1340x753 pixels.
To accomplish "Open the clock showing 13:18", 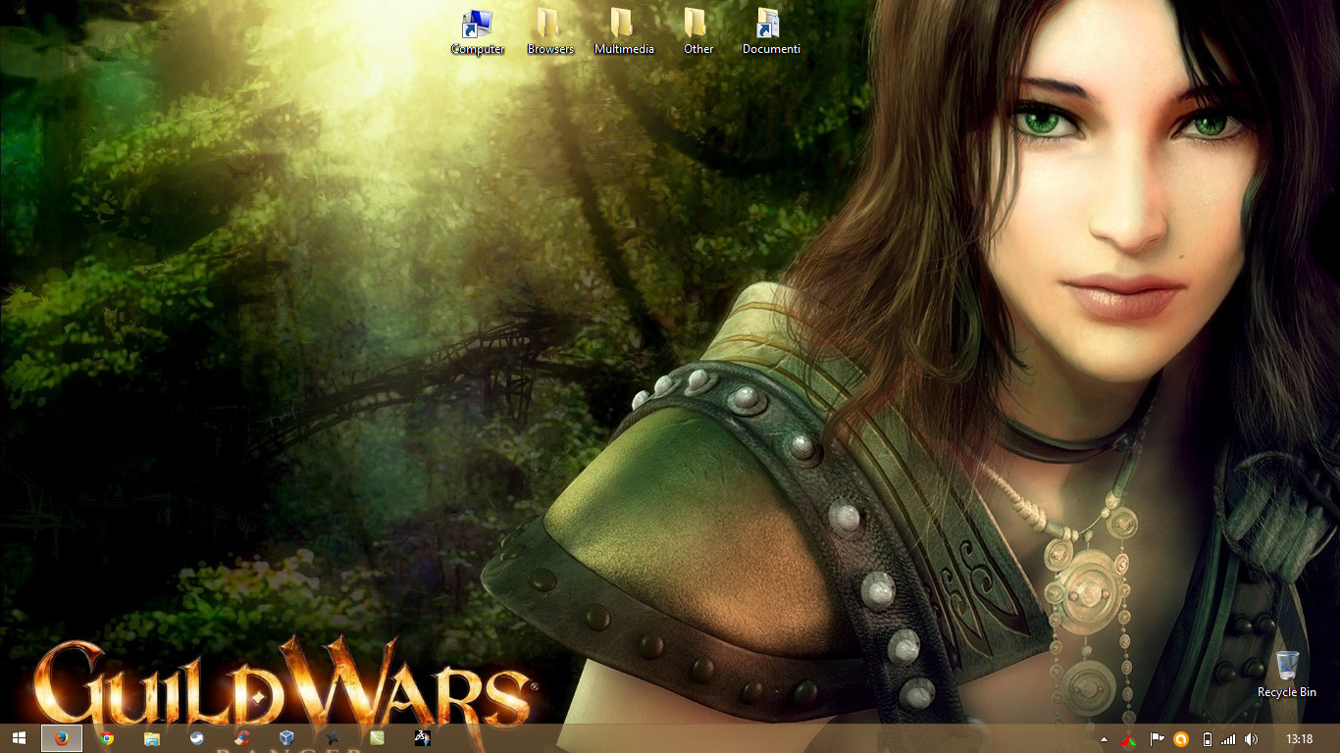I will (x=1299, y=739).
